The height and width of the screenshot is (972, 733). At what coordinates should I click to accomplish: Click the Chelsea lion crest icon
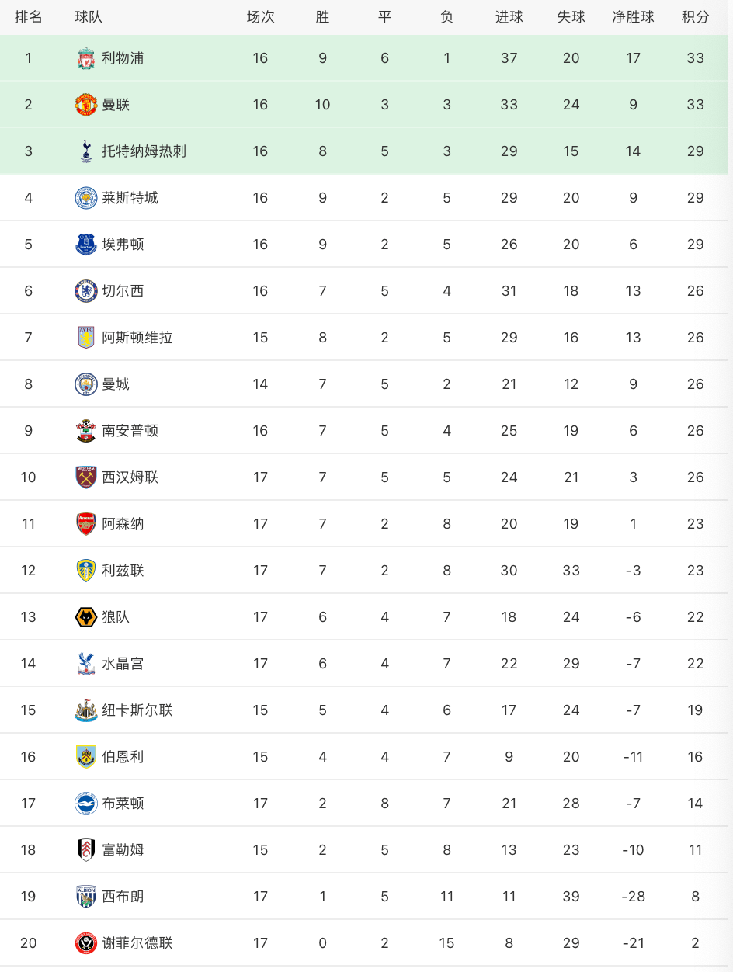click(x=85, y=291)
